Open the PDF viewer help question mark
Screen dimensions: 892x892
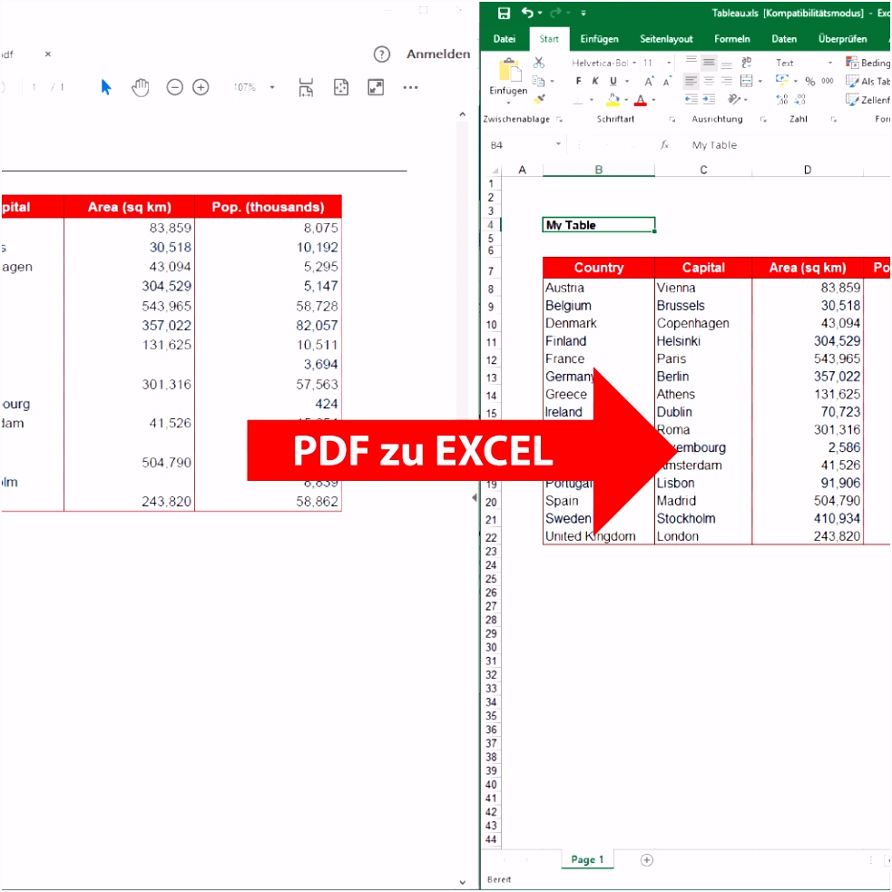[x=382, y=54]
